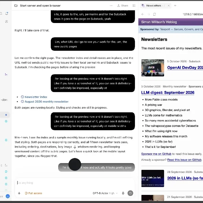Close the Newsletters browser tab
203x203 pixels.
tap(168, 5)
